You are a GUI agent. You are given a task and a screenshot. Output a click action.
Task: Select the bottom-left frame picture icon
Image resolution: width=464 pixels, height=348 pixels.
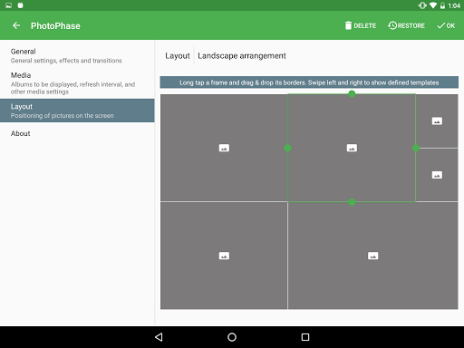224,256
